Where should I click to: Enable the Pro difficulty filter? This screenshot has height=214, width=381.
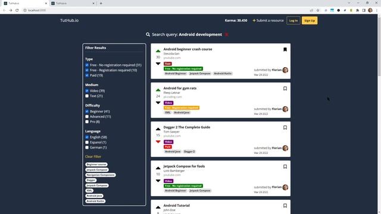(87, 121)
